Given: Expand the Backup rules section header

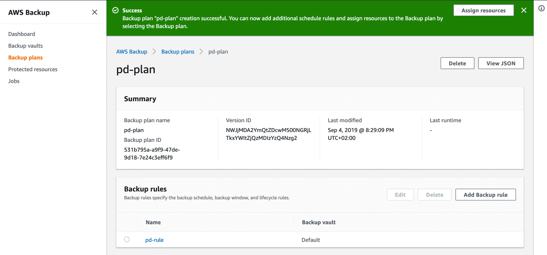Looking at the screenshot, I should pos(145,189).
